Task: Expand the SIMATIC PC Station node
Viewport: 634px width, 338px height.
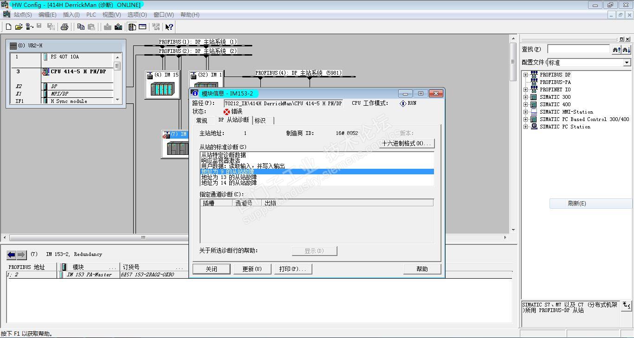Action: click(x=525, y=127)
